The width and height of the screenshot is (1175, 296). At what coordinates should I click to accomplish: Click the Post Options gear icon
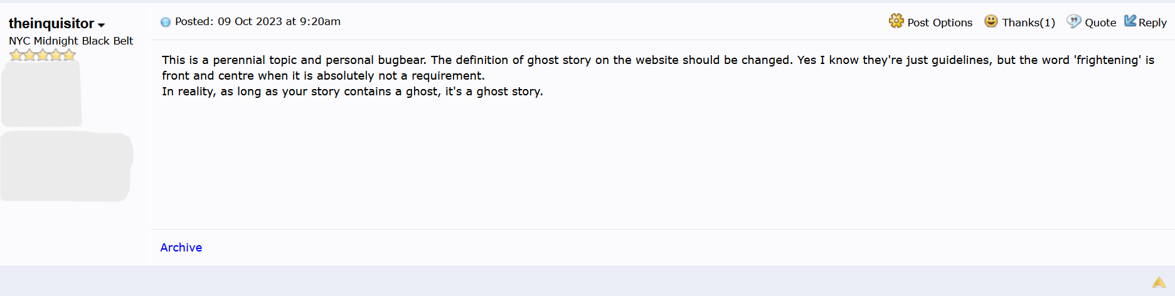pyautogui.click(x=896, y=21)
